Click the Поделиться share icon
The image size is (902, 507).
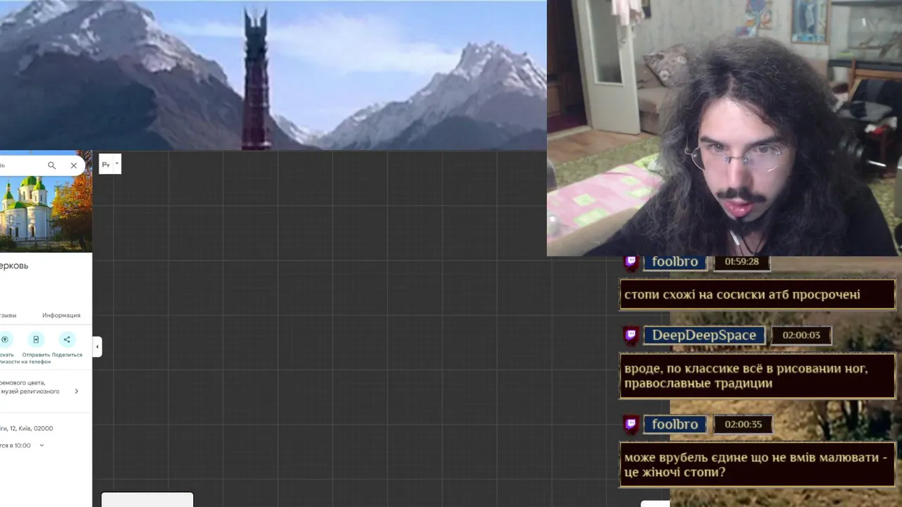[67, 339]
